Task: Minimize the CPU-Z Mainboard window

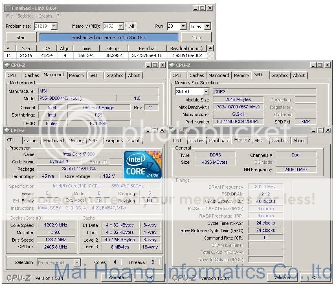Action: tap(148, 65)
